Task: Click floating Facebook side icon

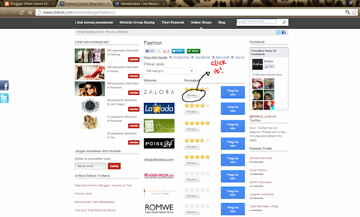Action: pos(4,85)
